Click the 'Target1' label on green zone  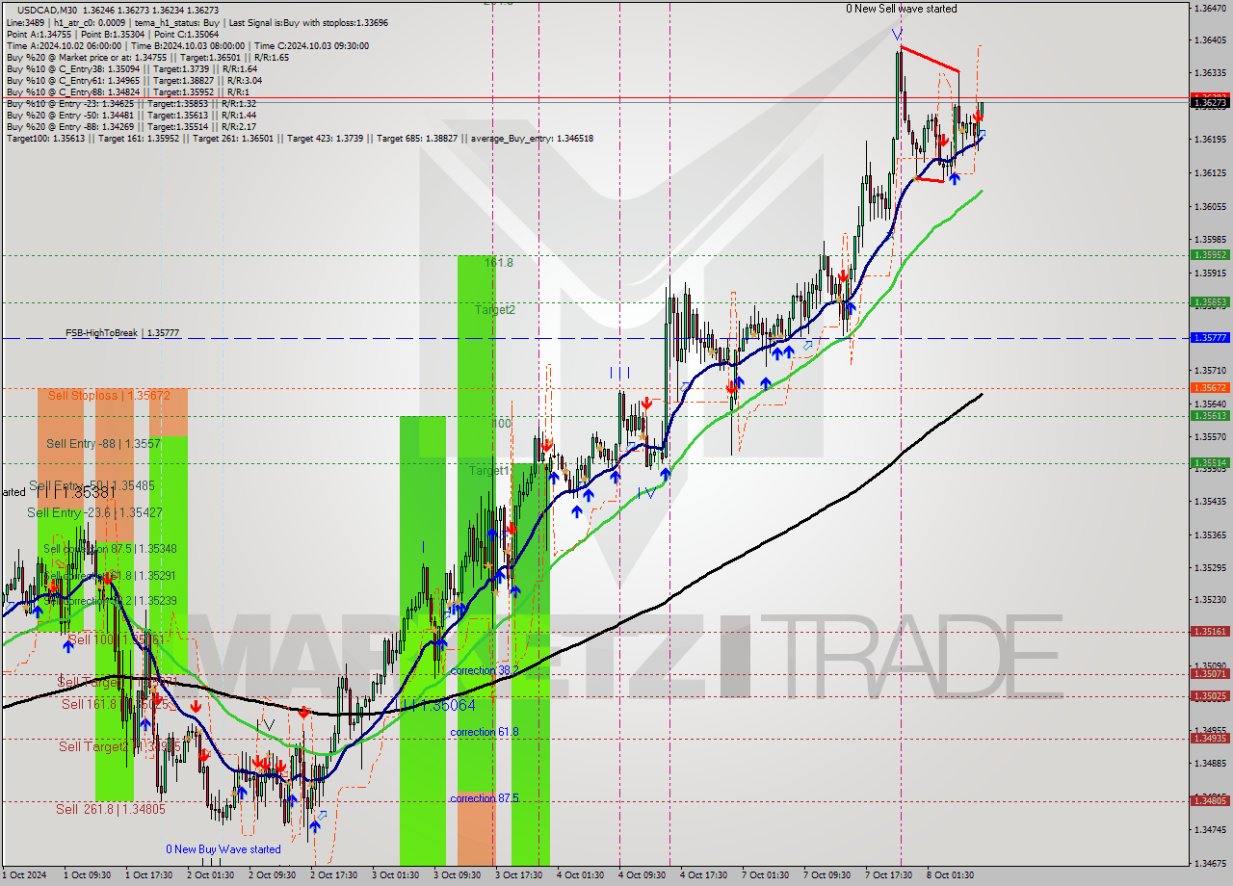pyautogui.click(x=488, y=471)
